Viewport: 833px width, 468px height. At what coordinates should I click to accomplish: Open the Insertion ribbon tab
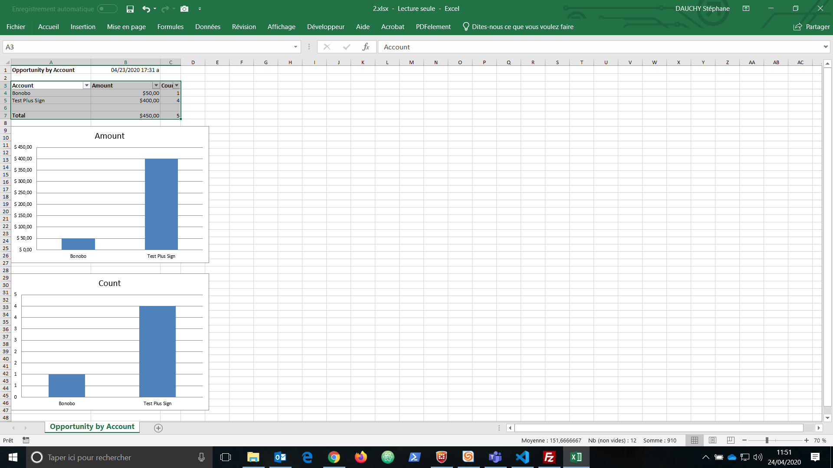click(83, 27)
